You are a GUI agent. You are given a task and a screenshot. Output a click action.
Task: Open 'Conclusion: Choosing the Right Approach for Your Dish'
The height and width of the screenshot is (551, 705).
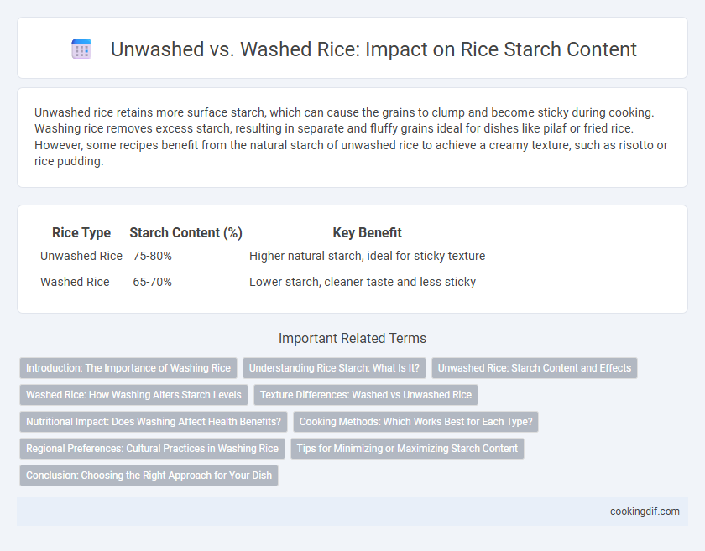click(149, 476)
